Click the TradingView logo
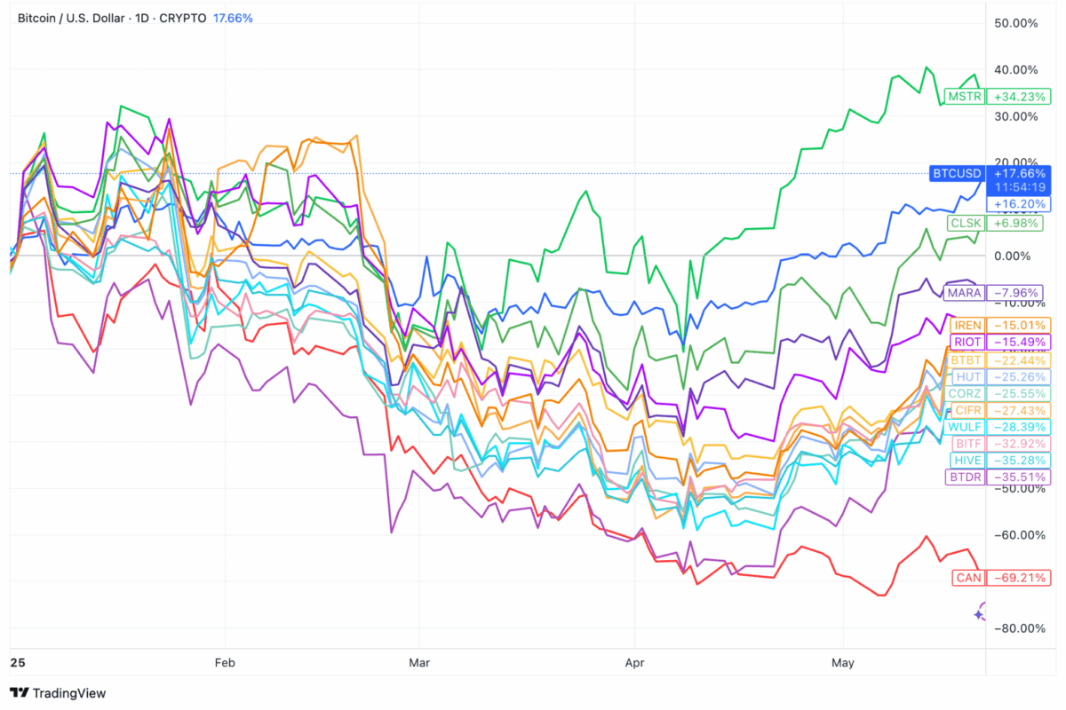1066x710 pixels. 57,693
